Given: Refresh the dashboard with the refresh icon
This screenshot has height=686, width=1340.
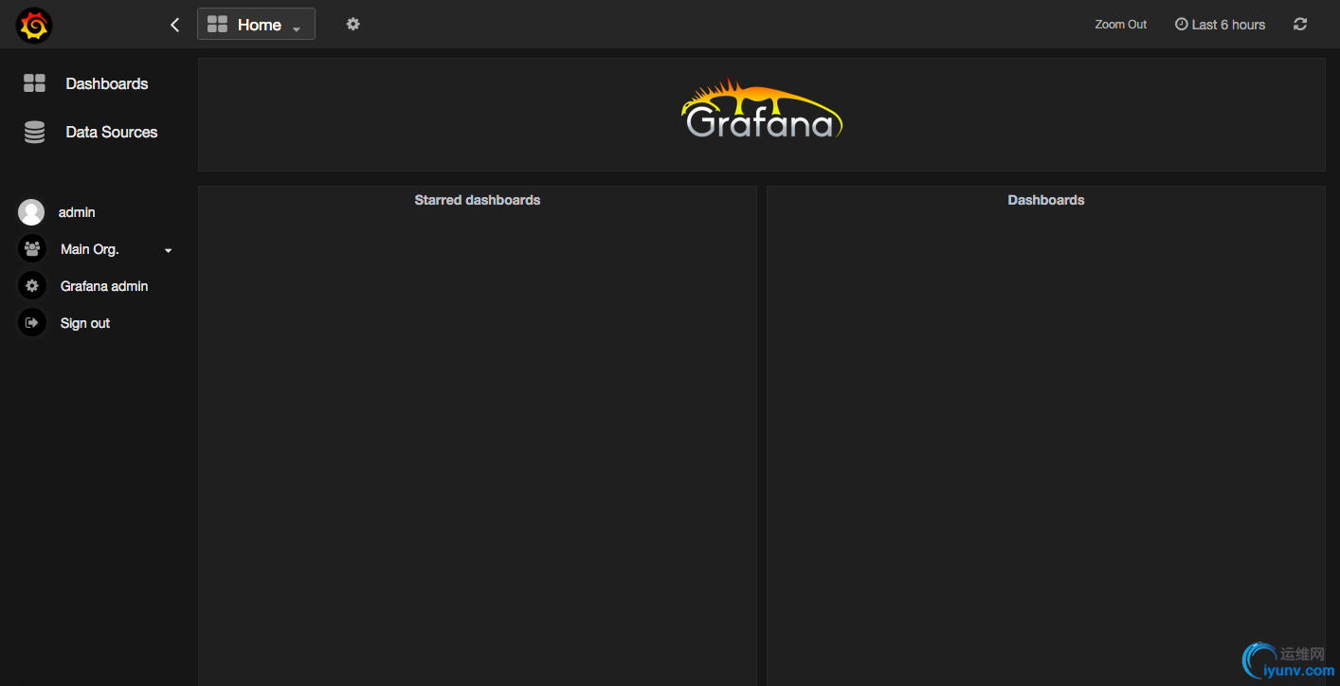Looking at the screenshot, I should pyautogui.click(x=1300, y=25).
